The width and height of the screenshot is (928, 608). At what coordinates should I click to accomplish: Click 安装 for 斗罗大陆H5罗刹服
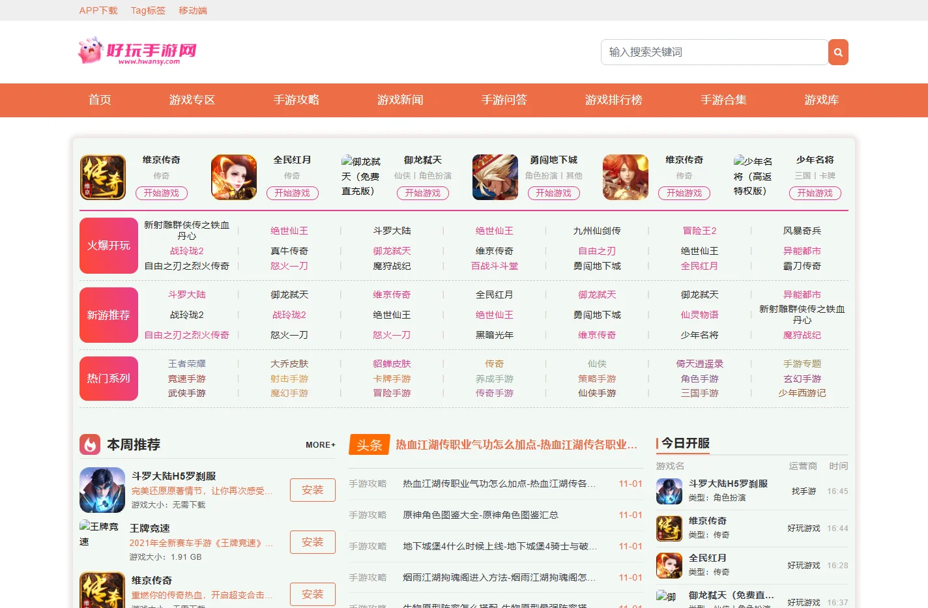[x=313, y=490]
